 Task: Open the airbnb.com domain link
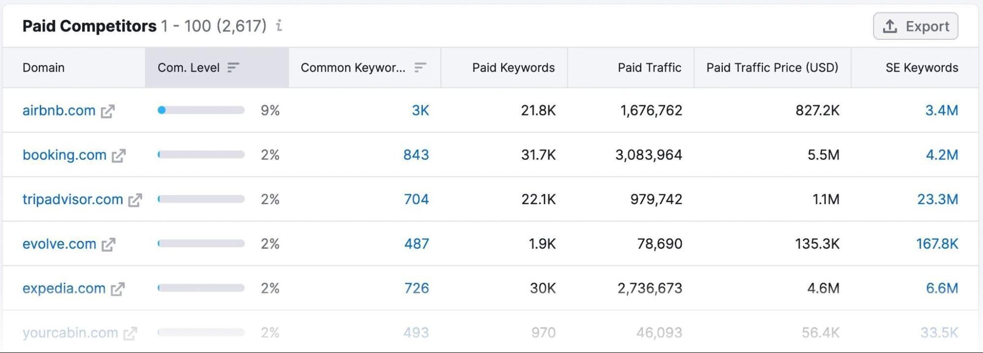coord(59,110)
